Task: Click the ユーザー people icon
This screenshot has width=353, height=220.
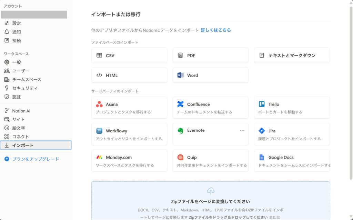Action: [x=7, y=71]
